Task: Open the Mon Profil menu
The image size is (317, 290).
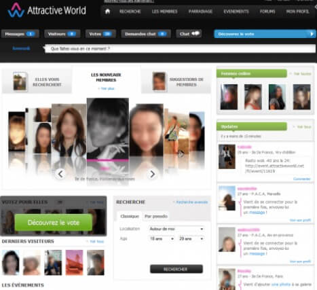Action: pos(297,12)
